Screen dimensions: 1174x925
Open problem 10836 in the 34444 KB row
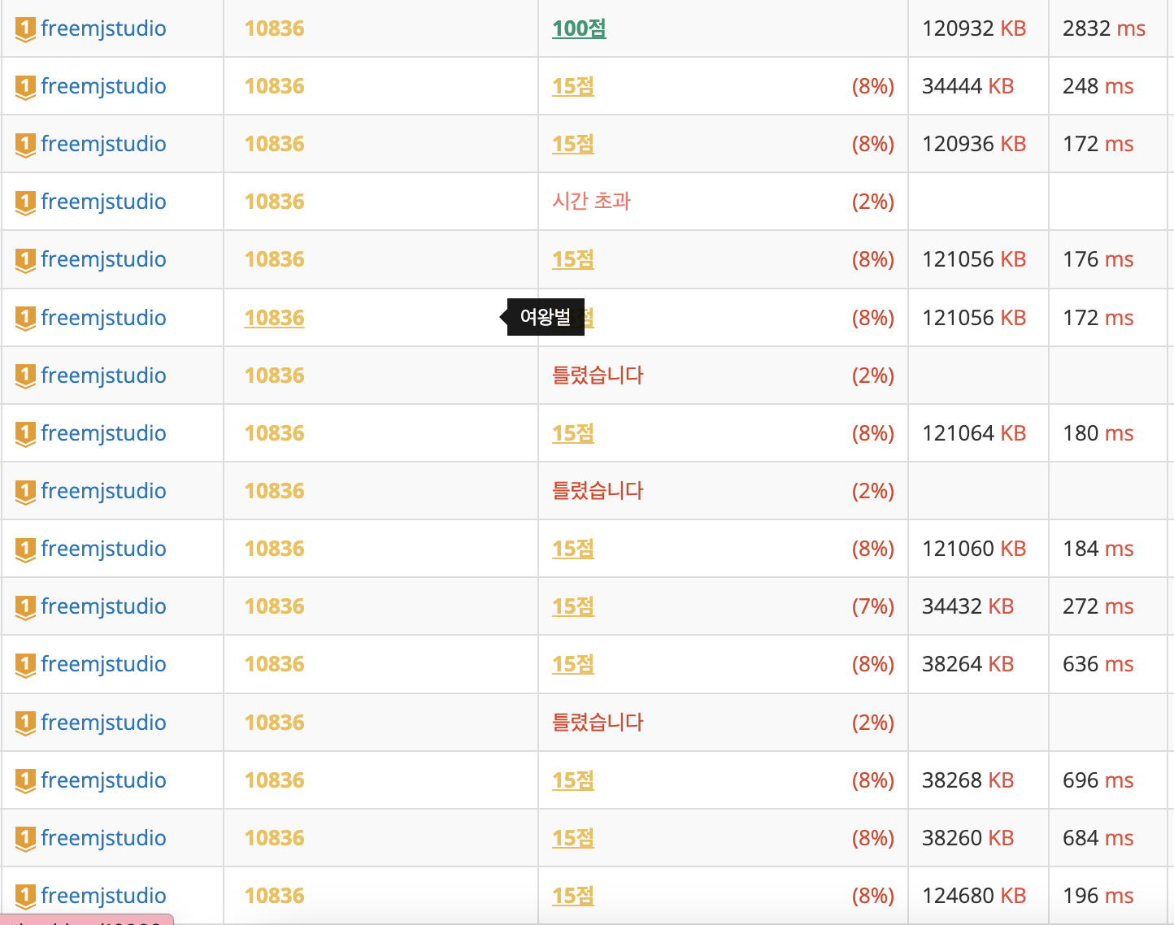pos(274,86)
